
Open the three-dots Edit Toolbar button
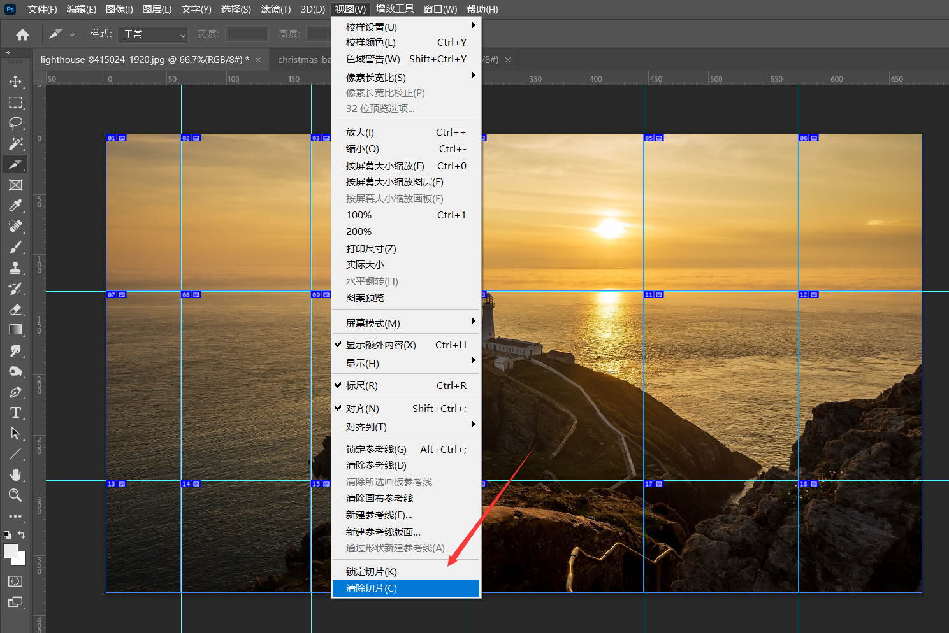15,516
